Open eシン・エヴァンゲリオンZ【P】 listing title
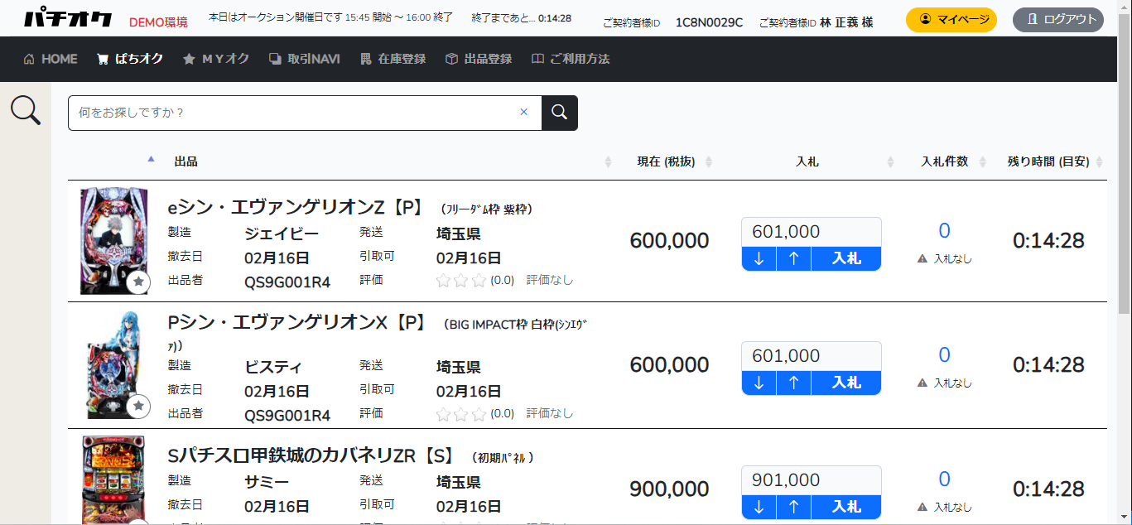 [296, 208]
